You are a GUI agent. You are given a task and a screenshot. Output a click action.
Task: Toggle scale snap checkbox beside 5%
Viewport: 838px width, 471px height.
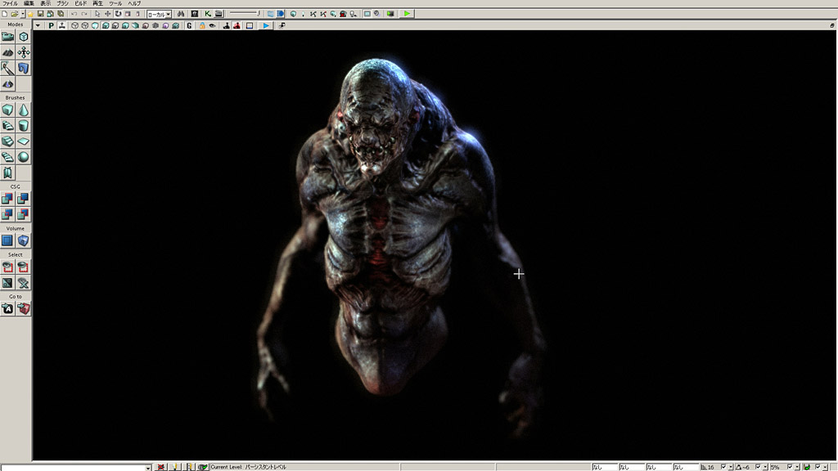point(790,467)
